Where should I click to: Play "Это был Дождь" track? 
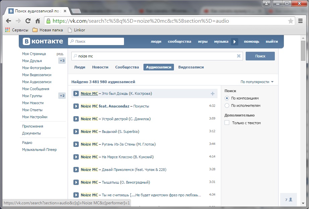[x=76, y=93]
